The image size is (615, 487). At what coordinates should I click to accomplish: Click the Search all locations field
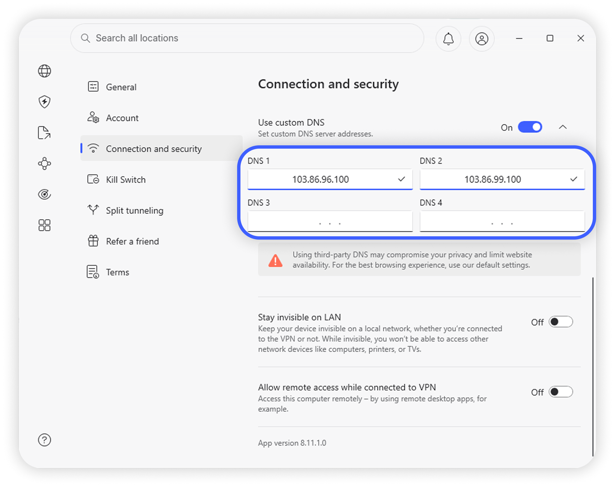pos(247,38)
